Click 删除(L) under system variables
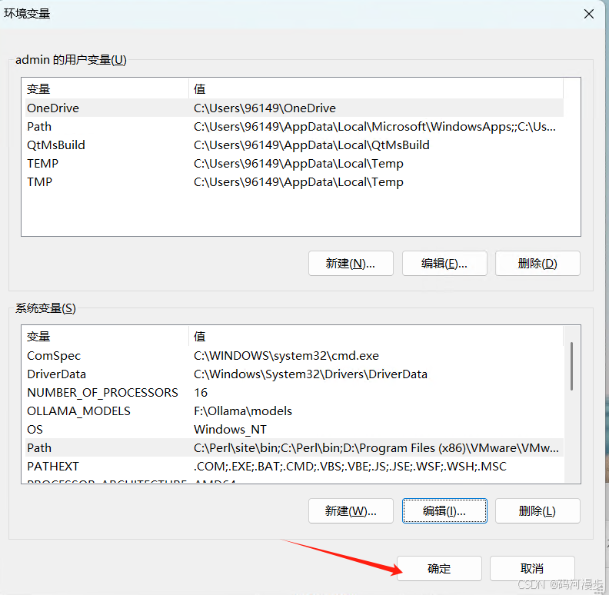Viewport: 609px width, 595px height. pyautogui.click(x=537, y=510)
